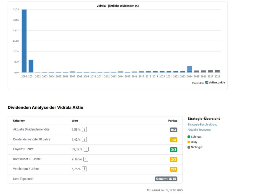The width and height of the screenshot is (257, 196).
Task: Click the aktien.guide logo icon
Action: coord(207,82)
